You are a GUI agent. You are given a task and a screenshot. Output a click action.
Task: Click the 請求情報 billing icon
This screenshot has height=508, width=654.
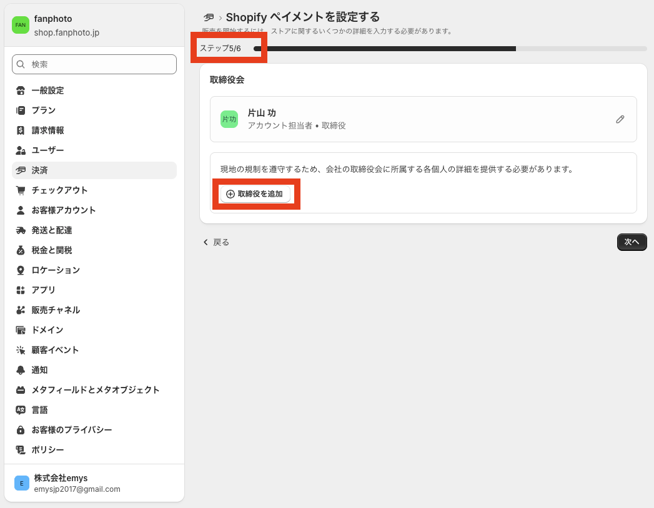pyautogui.click(x=21, y=130)
